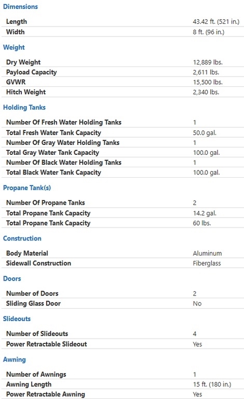Viewport: 244px width, 399px height.
Task: Click the Dry Weight row label
Action: 23,62
